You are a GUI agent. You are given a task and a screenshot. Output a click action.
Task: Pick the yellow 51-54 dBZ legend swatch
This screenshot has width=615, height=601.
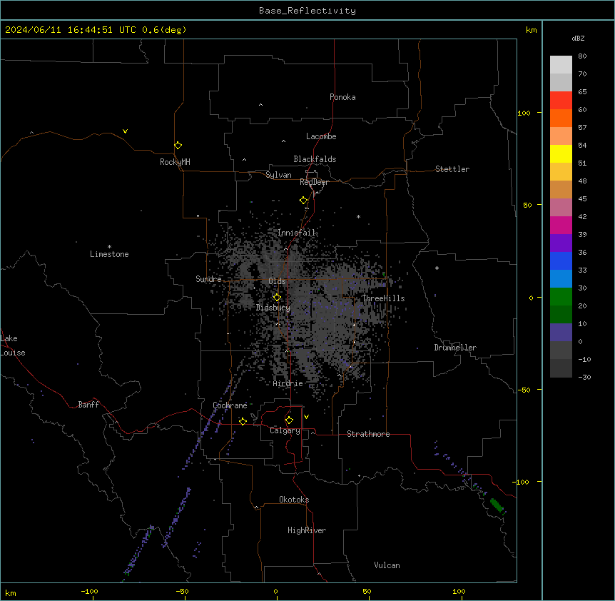[x=561, y=153]
